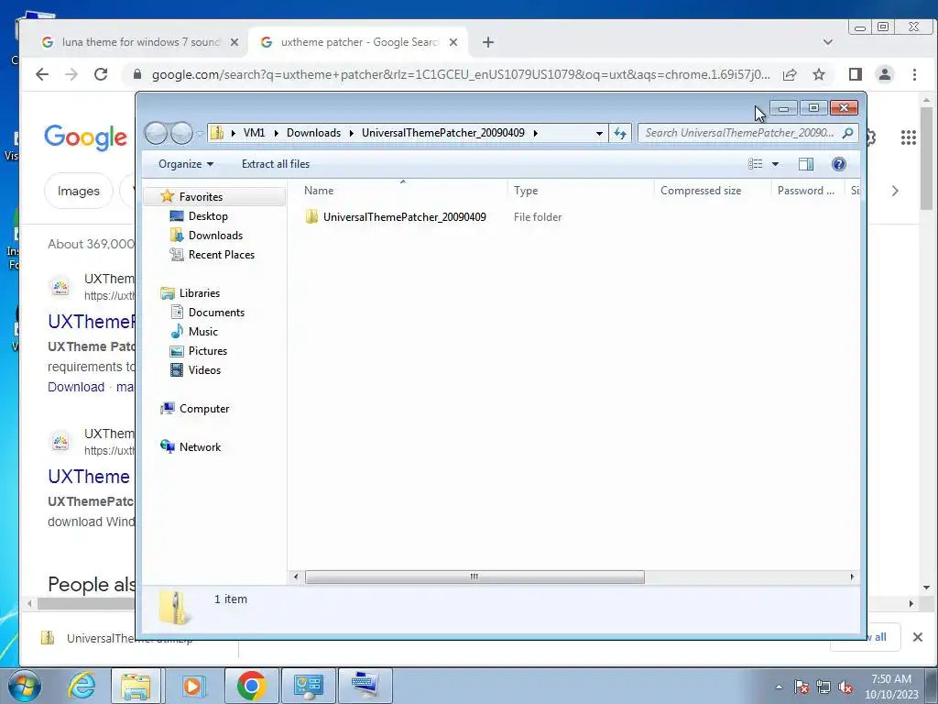Select Favorites in navigation pane

(x=201, y=197)
